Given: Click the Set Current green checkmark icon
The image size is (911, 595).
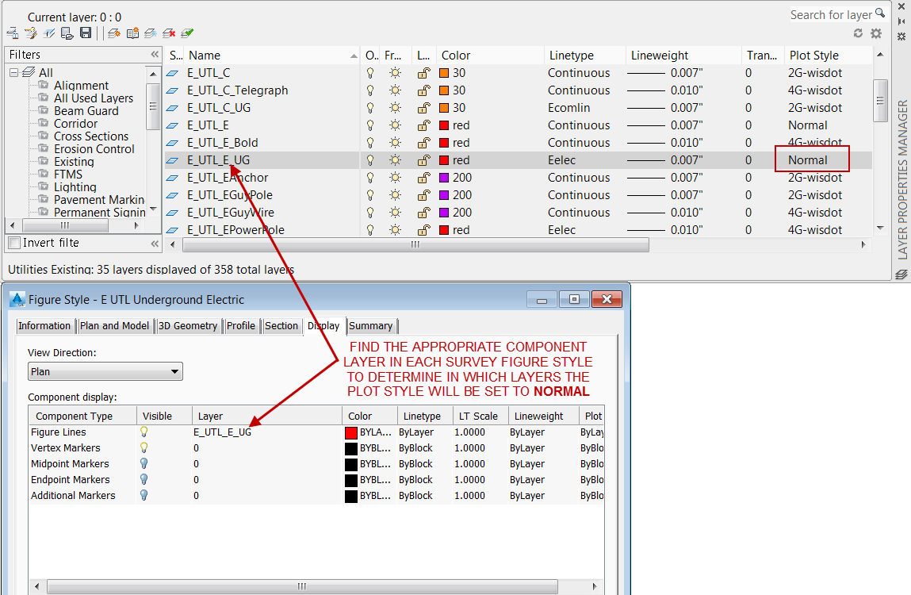Looking at the screenshot, I should (x=187, y=33).
